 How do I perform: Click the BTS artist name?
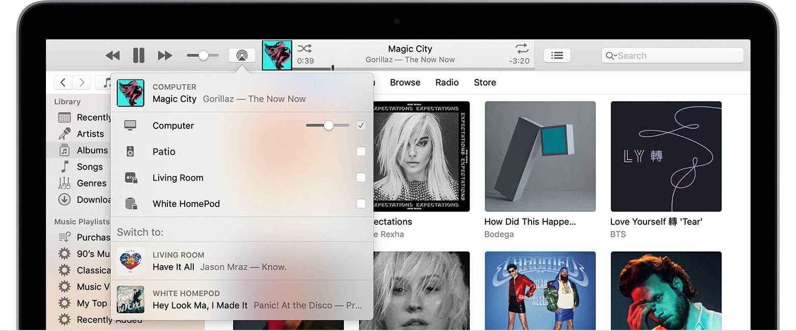pos(618,234)
